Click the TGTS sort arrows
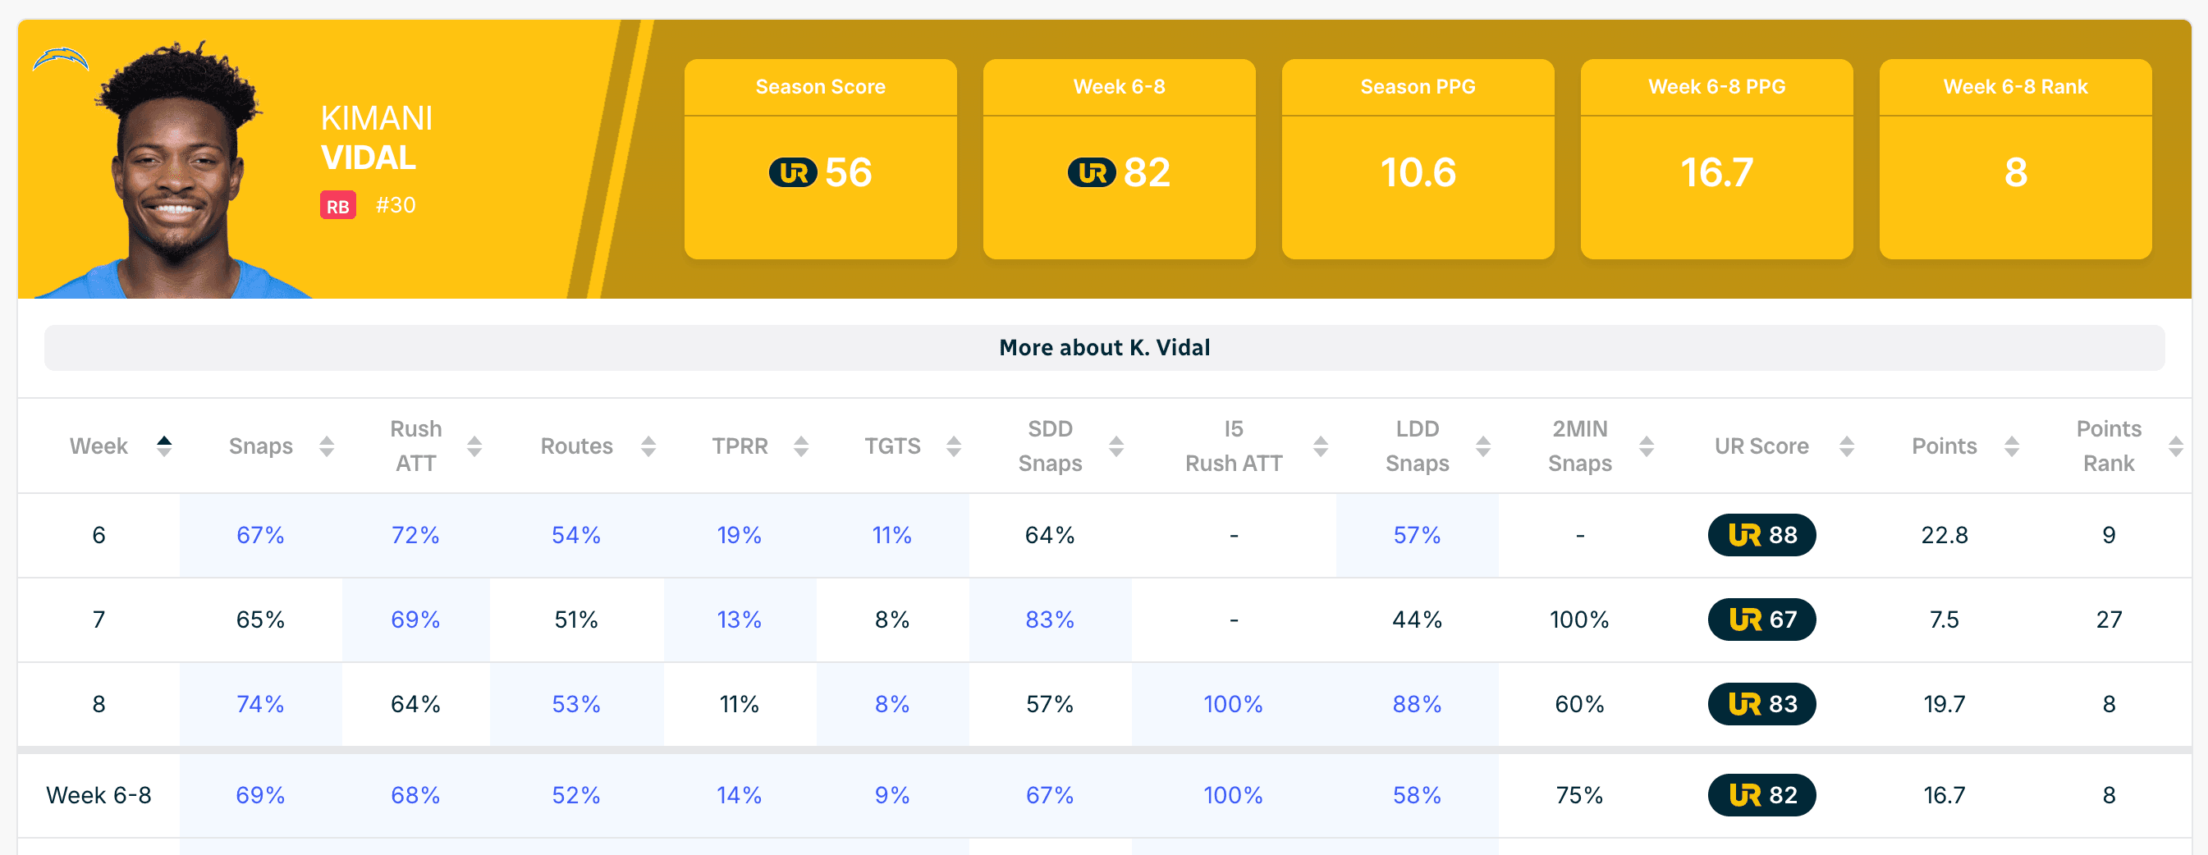The image size is (2208, 855). click(x=954, y=446)
